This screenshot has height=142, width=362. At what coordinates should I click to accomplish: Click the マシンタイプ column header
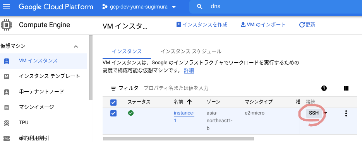pos(259,102)
